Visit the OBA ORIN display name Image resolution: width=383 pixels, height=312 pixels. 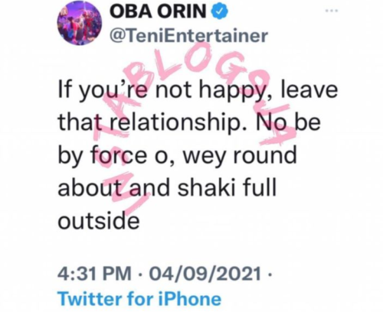[x=158, y=11]
